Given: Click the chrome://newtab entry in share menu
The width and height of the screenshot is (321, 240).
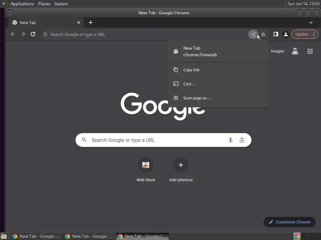Looking at the screenshot, I should click(x=218, y=52).
